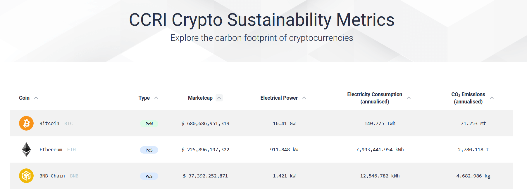Click the BTC ticker symbol label
The width and height of the screenshot is (527, 190).
69,123
